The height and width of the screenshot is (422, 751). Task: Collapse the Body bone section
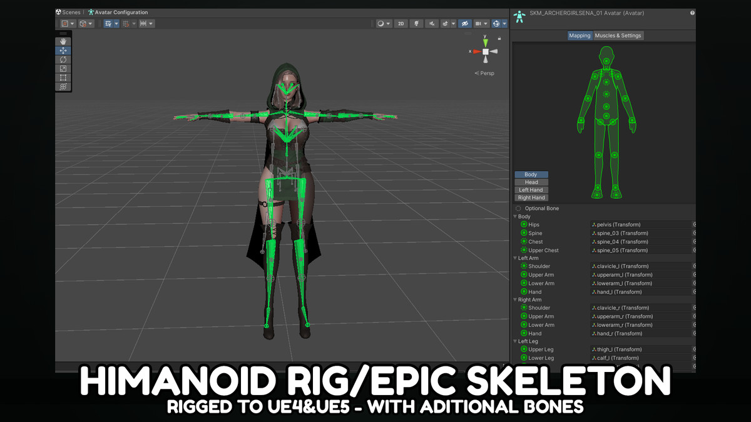click(515, 216)
